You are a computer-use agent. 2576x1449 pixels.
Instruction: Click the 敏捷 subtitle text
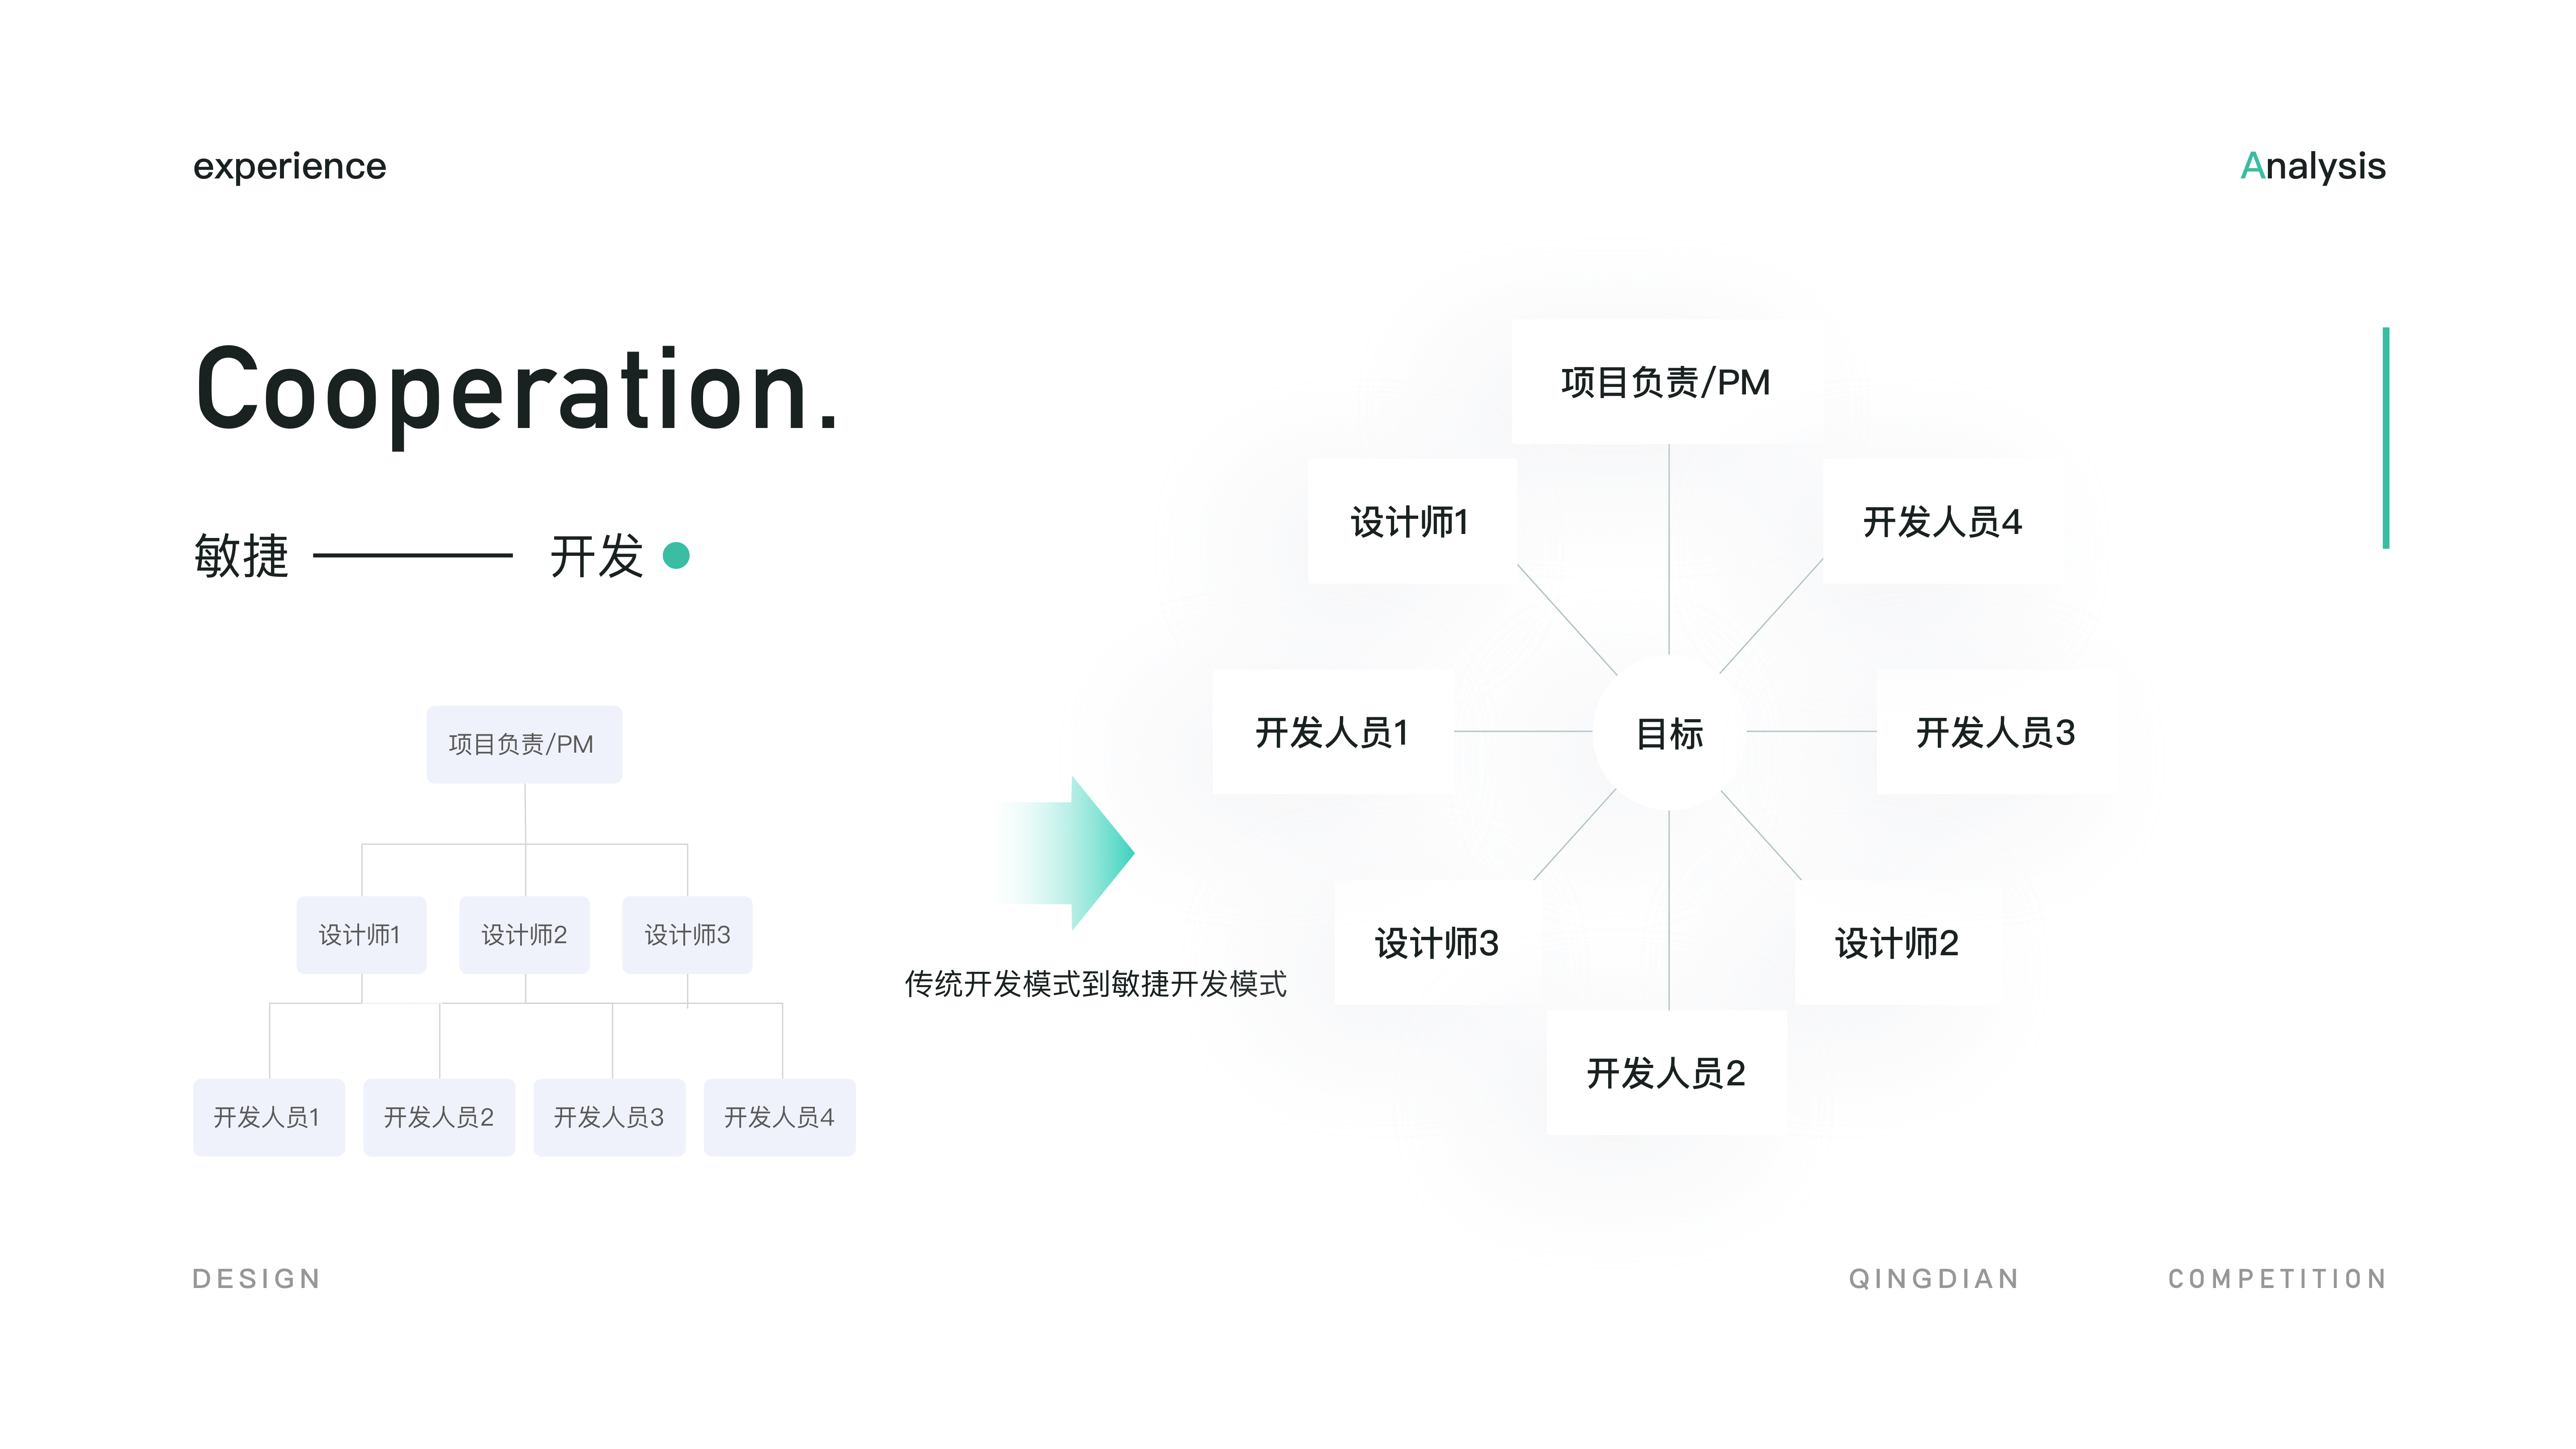tap(242, 556)
